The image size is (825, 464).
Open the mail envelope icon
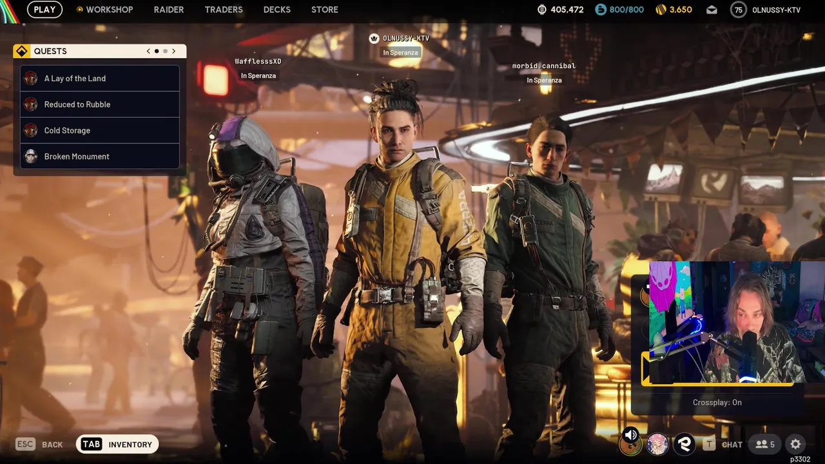coord(712,10)
